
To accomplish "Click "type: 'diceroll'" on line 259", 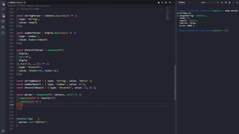I will pos(30,67).
